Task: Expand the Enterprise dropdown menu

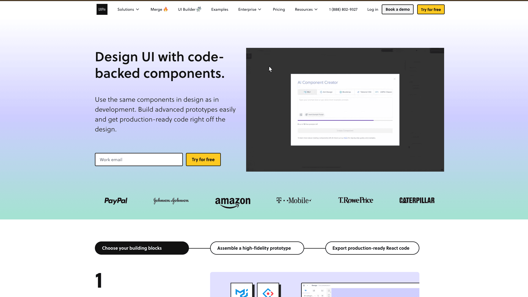Action: click(250, 9)
